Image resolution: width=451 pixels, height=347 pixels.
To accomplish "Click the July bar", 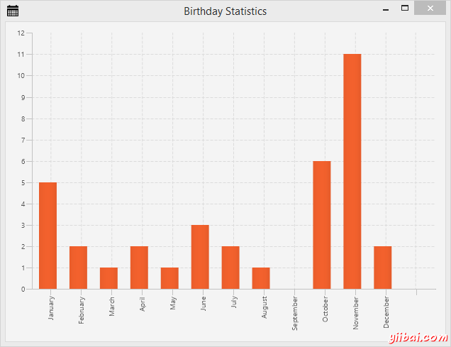I will coord(230,268).
